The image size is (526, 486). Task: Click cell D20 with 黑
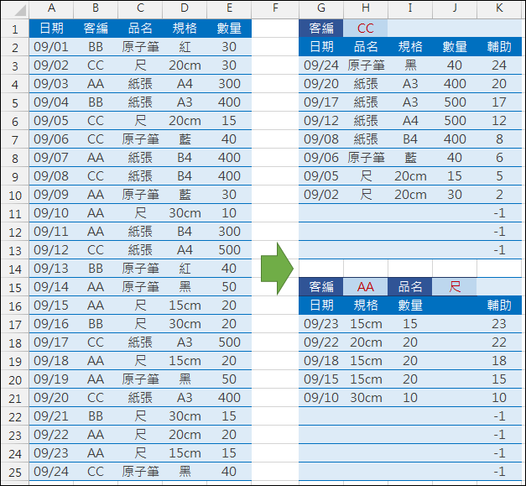[185, 379]
